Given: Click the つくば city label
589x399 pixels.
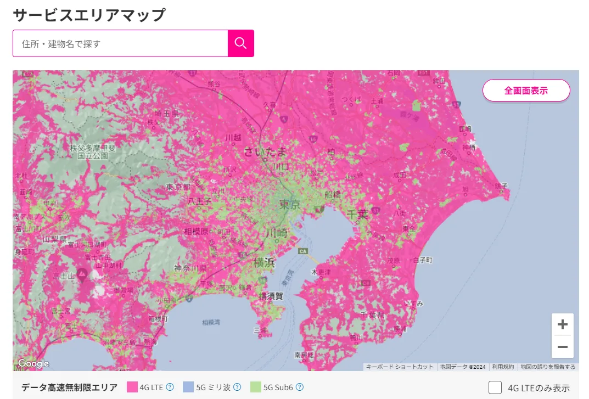Looking at the screenshot, I should tap(352, 100).
